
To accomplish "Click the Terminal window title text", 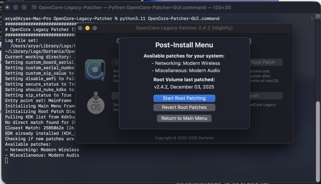I will (x=135, y=8).
